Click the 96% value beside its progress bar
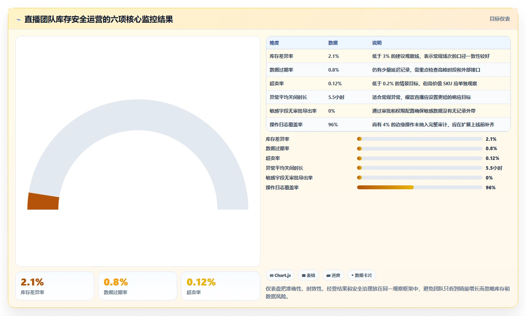 pyautogui.click(x=490, y=188)
